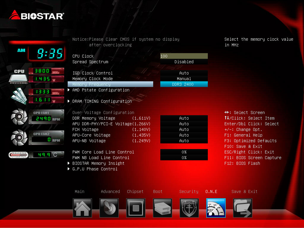Select the DDR Memory Voltage label

[x=94, y=118]
